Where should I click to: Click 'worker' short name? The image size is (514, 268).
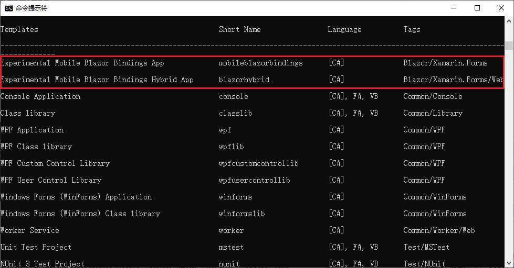[231, 231]
